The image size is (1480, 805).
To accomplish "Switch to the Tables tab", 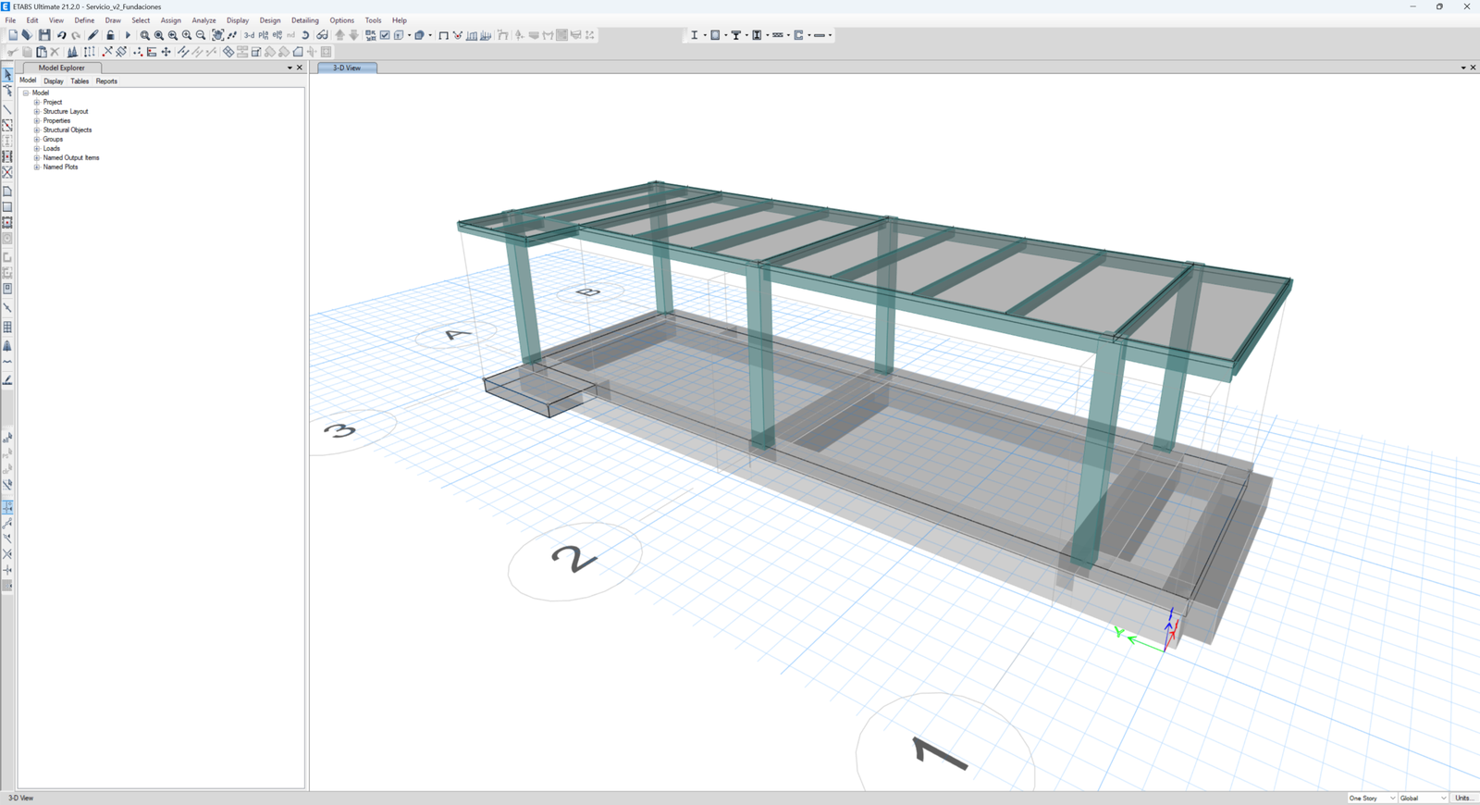I will click(80, 81).
